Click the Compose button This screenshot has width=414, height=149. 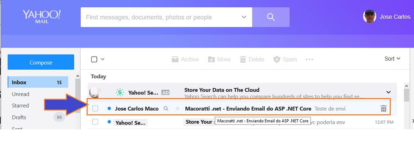41,63
